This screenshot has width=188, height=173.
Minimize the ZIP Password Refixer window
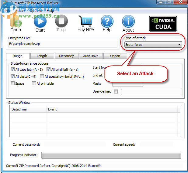click(161, 2)
